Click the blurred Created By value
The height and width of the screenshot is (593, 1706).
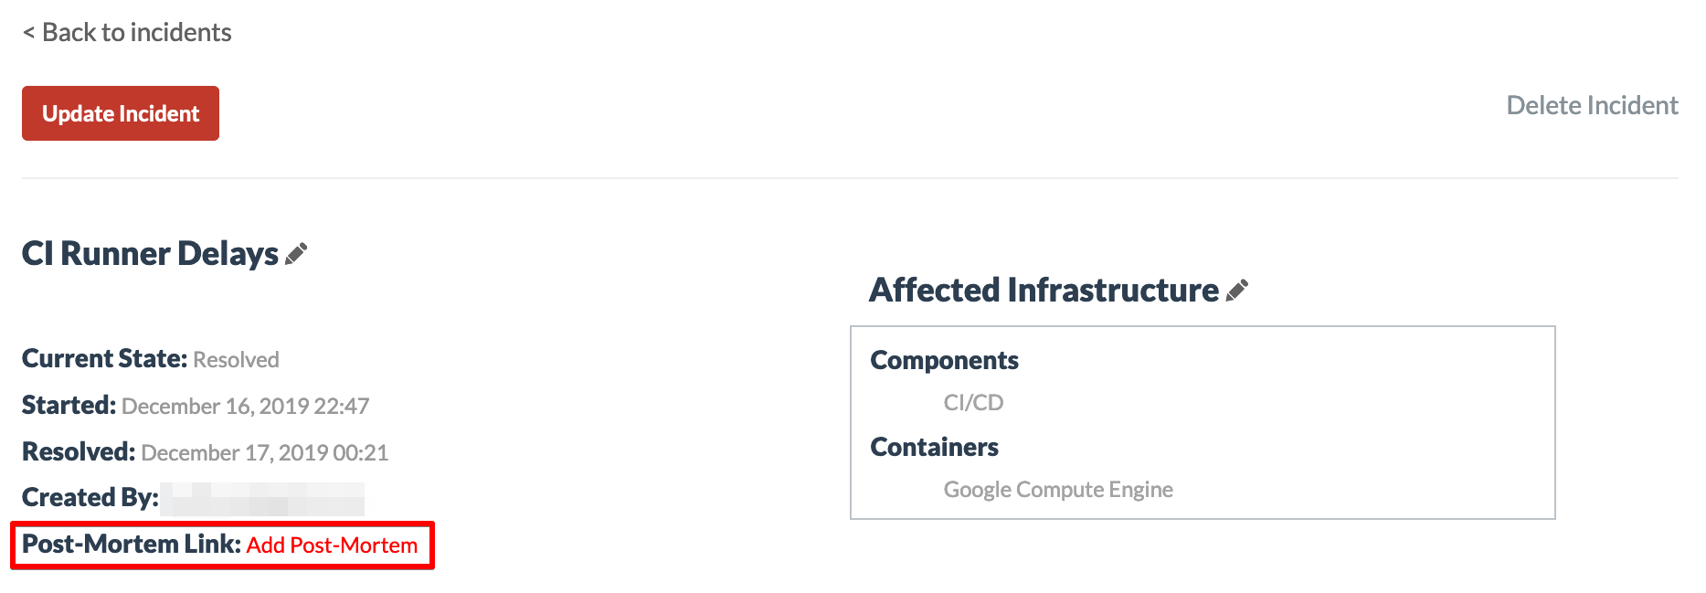(x=262, y=499)
